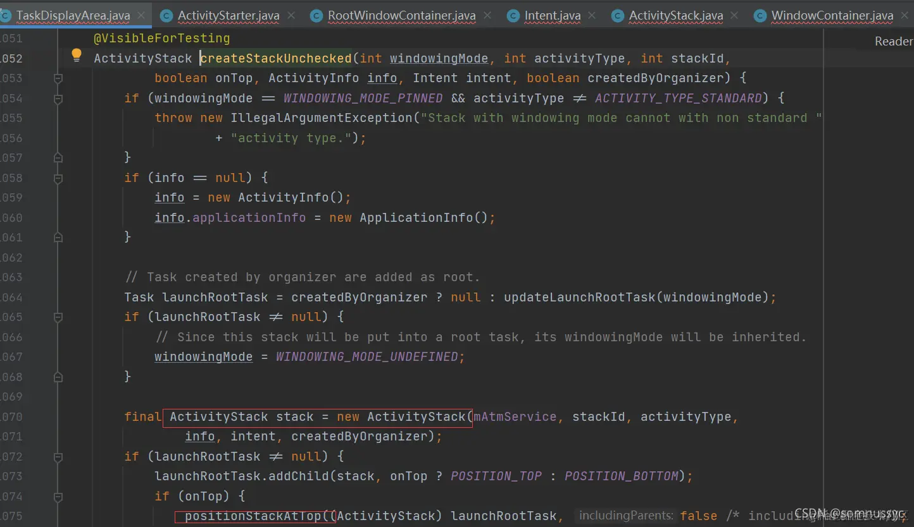Click the yellow lightbulb intention icon
The width and height of the screenshot is (914, 527).
pyautogui.click(x=77, y=55)
